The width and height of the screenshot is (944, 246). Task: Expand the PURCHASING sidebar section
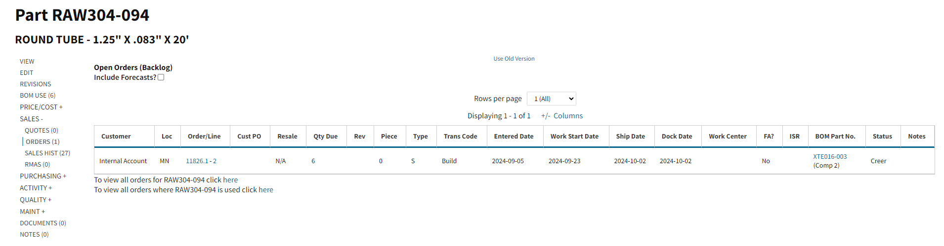tap(43, 176)
